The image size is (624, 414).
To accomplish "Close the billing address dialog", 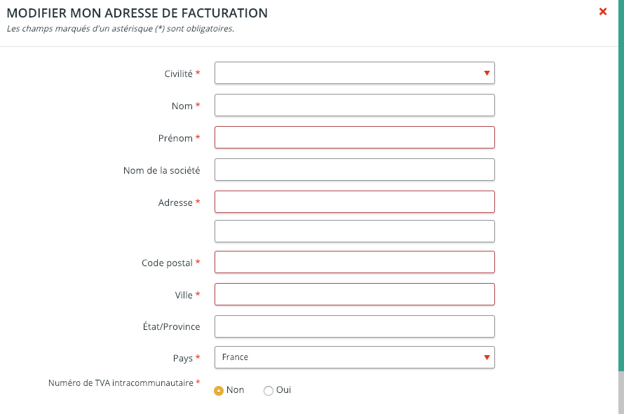I will tap(602, 11).
